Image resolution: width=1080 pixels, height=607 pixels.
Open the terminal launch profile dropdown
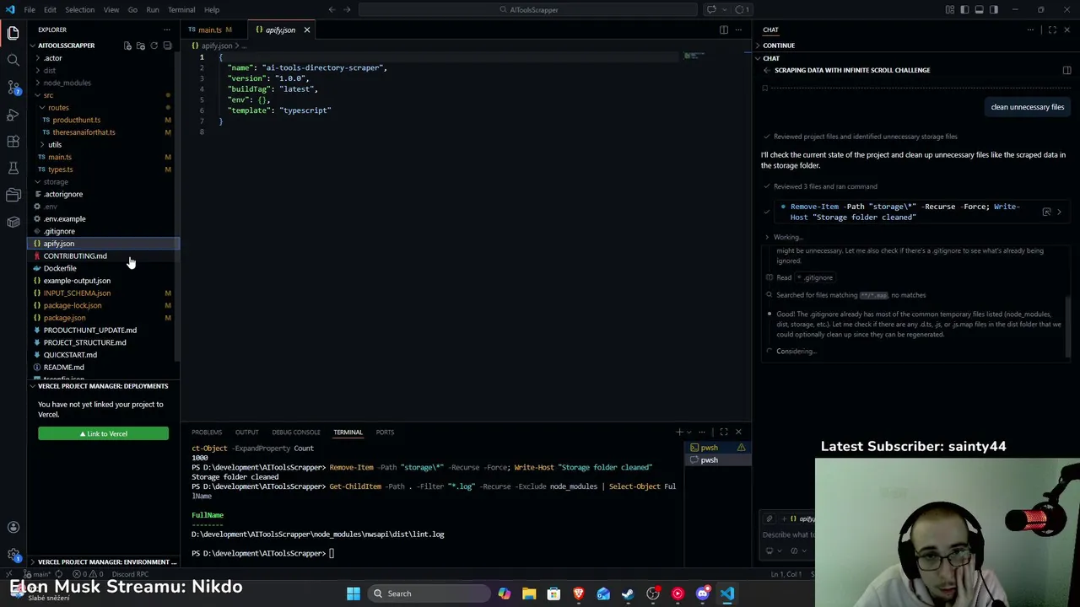point(689,432)
